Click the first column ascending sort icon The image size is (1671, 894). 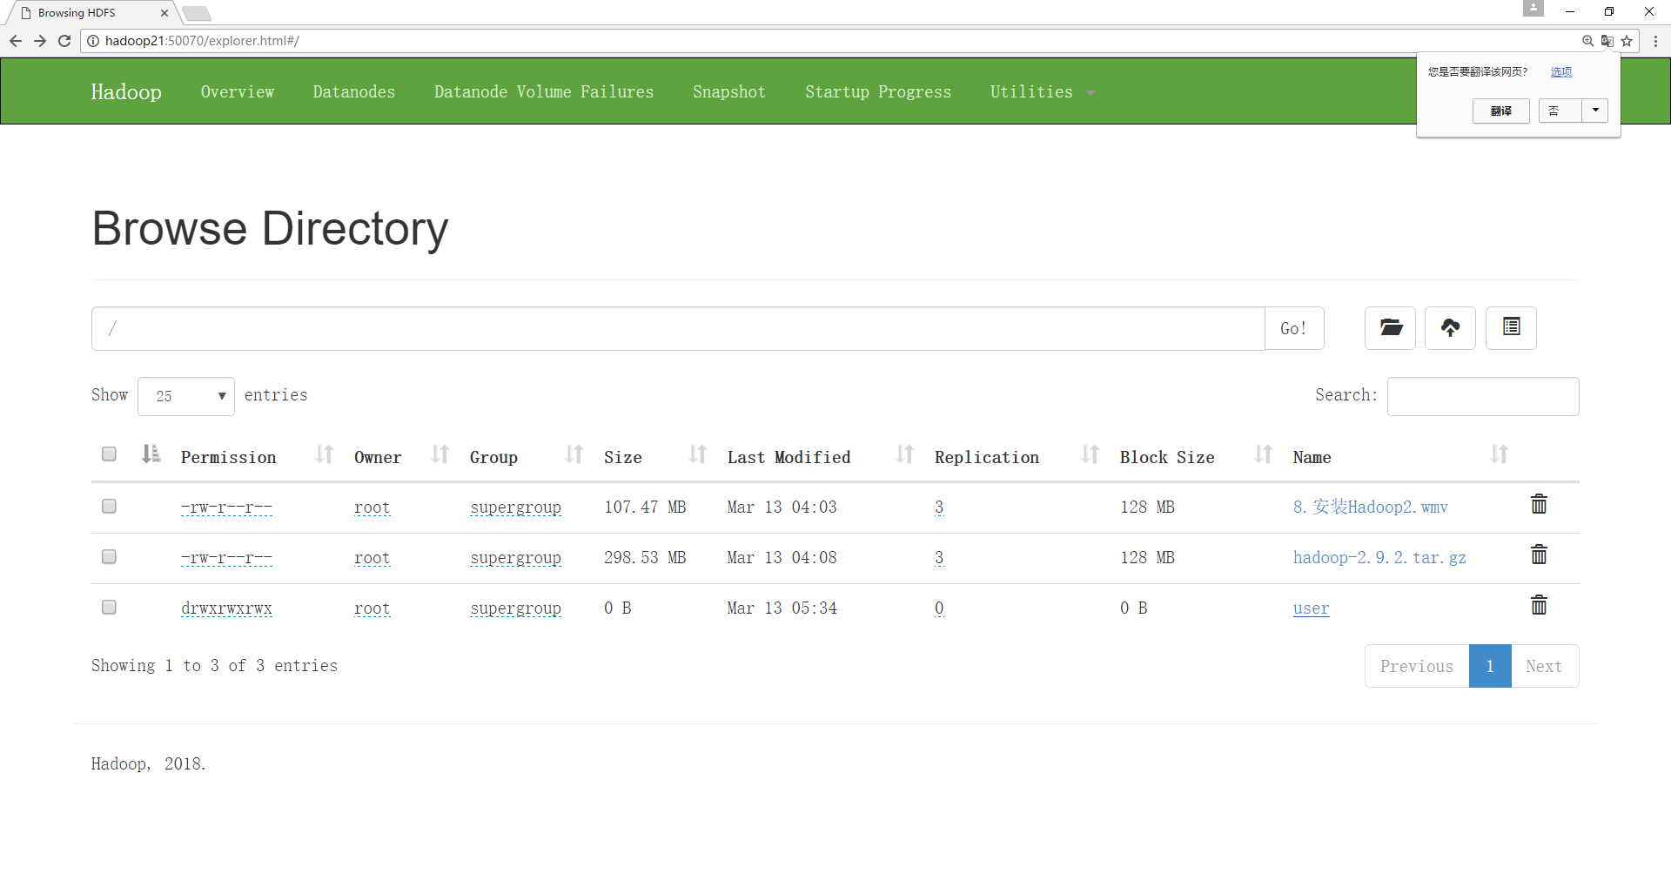(x=151, y=454)
